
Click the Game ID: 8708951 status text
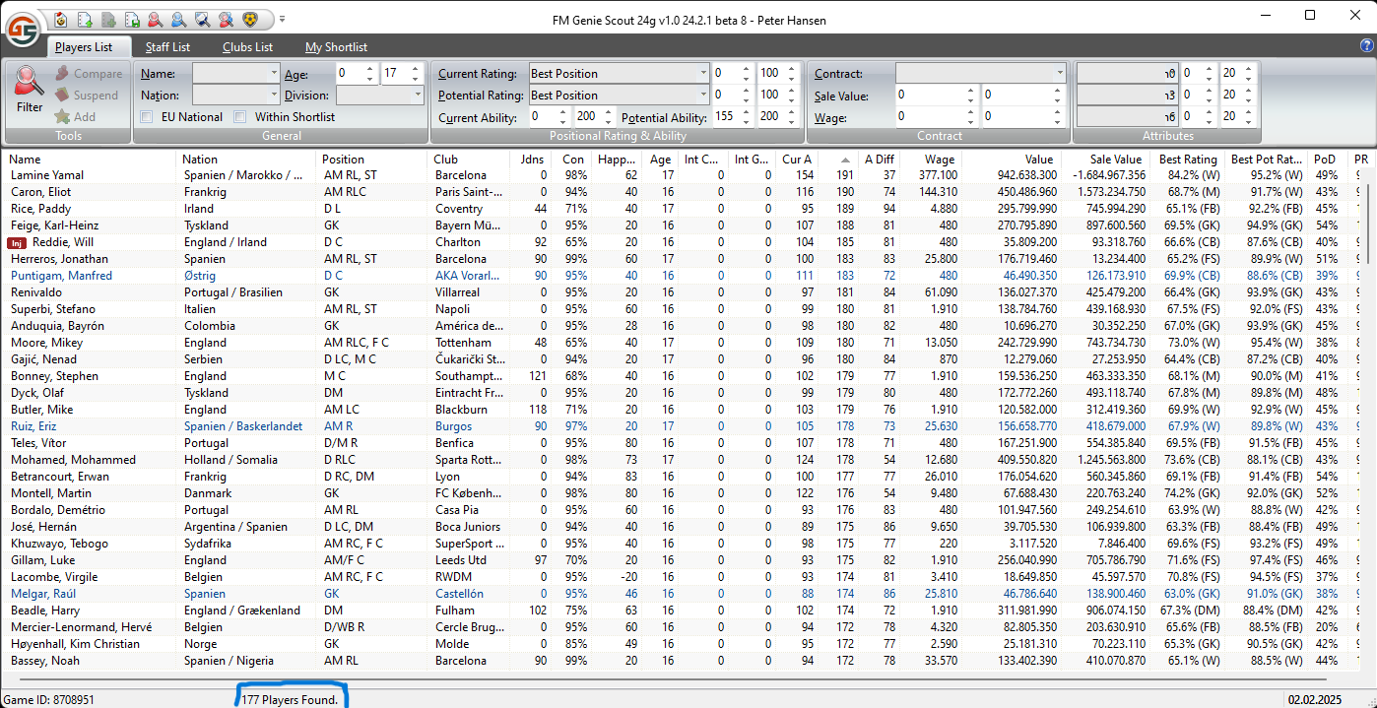49,700
